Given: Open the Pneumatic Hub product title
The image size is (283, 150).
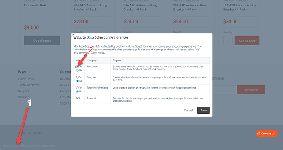Looking at the screenshot, I should click(x=35, y=5).
